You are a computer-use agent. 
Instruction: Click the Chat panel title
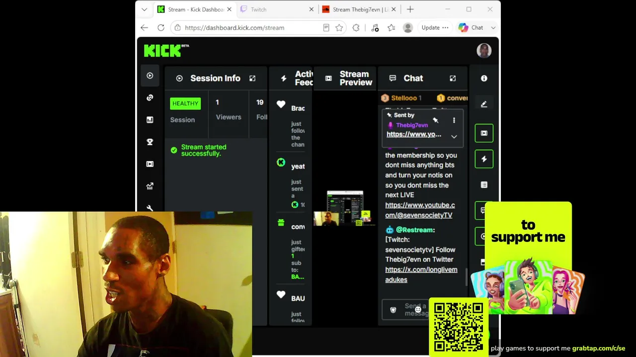point(413,78)
